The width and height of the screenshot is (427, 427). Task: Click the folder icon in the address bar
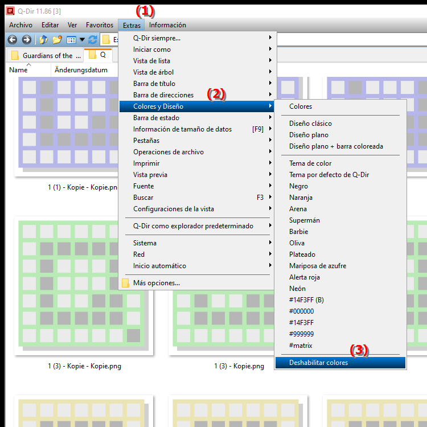pos(106,40)
